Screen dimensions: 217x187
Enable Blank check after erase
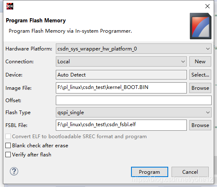[x=8, y=146]
